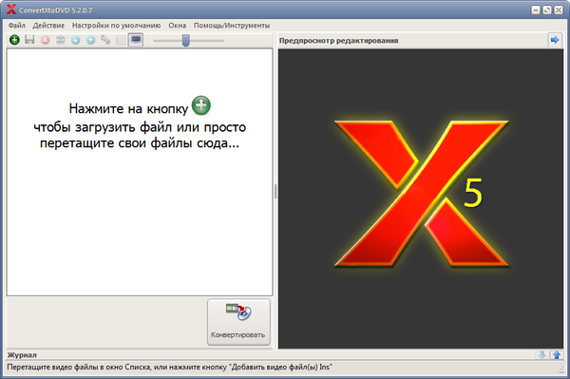Expand the journal with the blue up arrow
This screenshot has width=570, height=379.
(x=557, y=355)
